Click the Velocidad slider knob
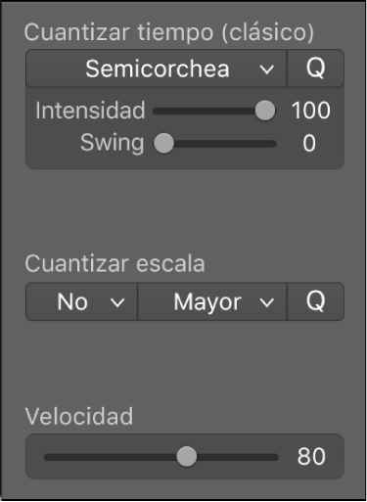This screenshot has height=502, width=367. point(187,456)
